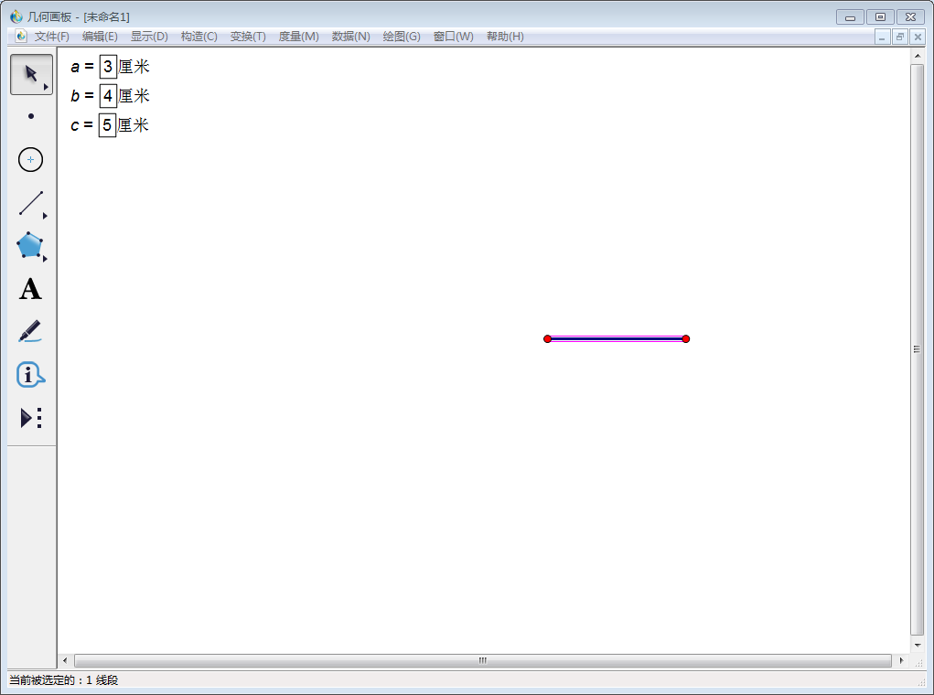Close the inner document 未命名1
Screen dimensions: 934x695
pyautogui.click(x=918, y=37)
